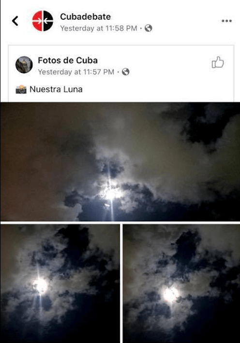Click the Cubadebate page name

click(x=85, y=16)
